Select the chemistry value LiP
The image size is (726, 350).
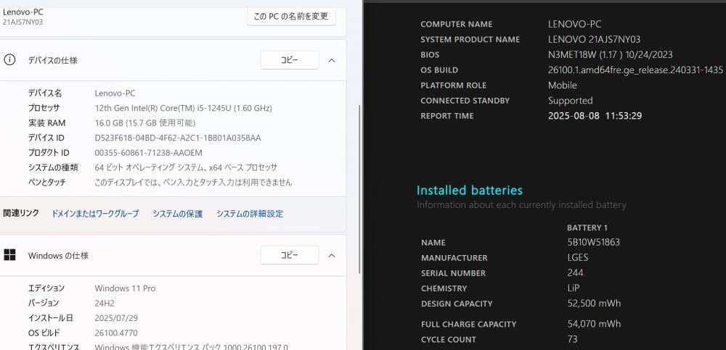tap(574, 288)
